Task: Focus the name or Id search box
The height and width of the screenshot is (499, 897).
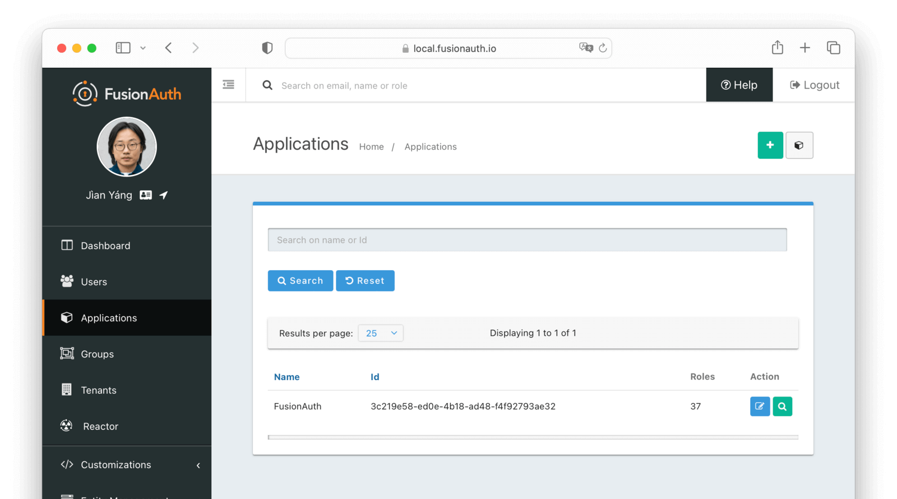Action: click(527, 240)
